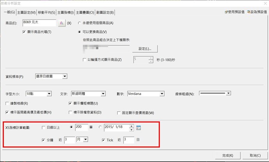
Task: Click the 商品 field showing 8069 元太
Action: pyautogui.click(x=39, y=23)
